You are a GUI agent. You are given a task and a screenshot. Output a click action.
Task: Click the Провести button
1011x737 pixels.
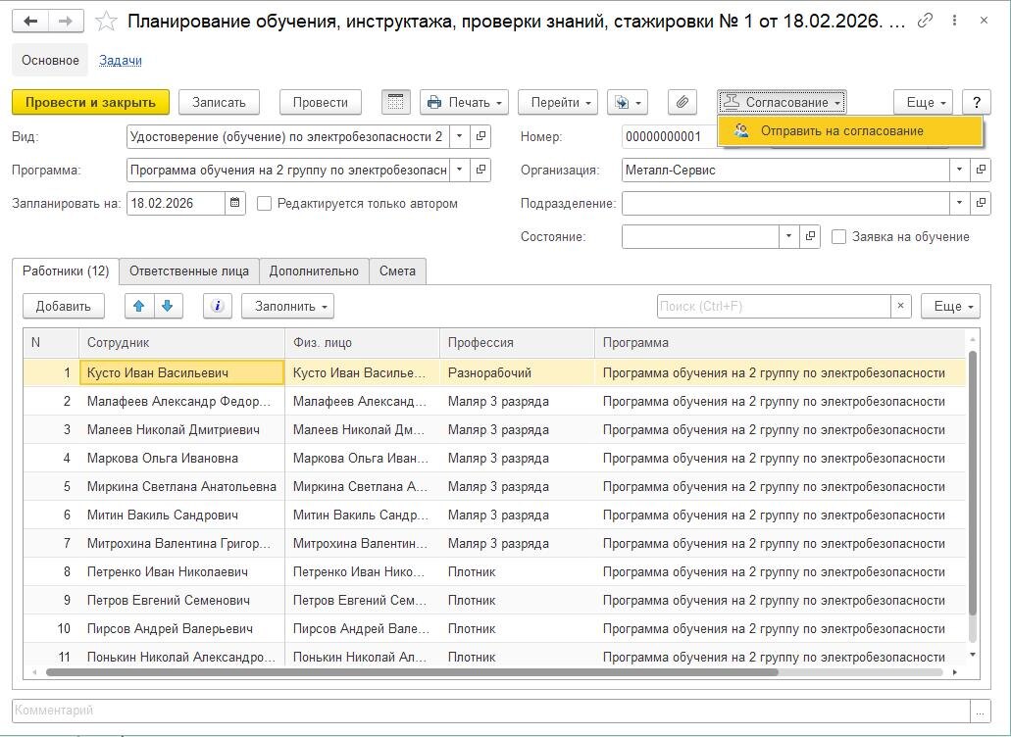pyautogui.click(x=321, y=103)
